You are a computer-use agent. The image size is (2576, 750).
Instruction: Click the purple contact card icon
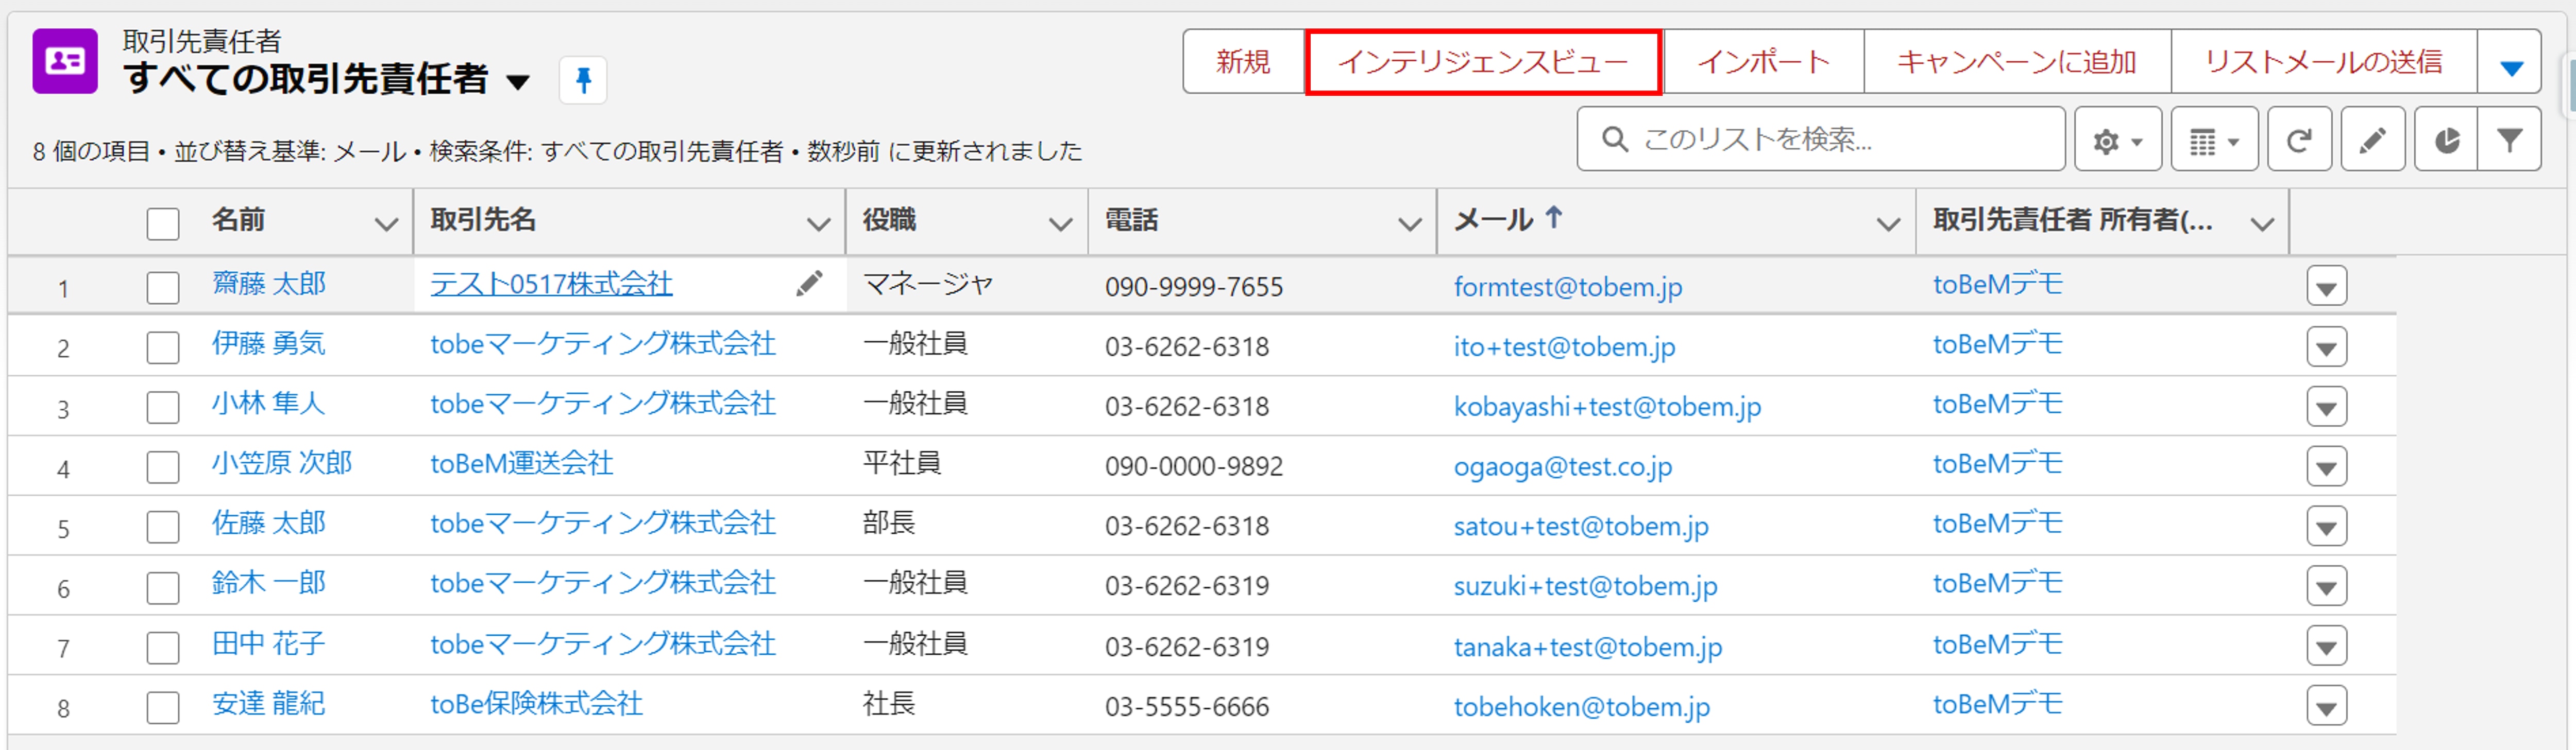(x=65, y=61)
